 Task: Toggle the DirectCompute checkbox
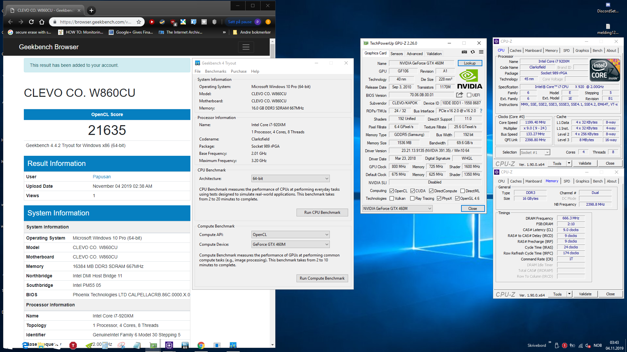[x=431, y=191]
